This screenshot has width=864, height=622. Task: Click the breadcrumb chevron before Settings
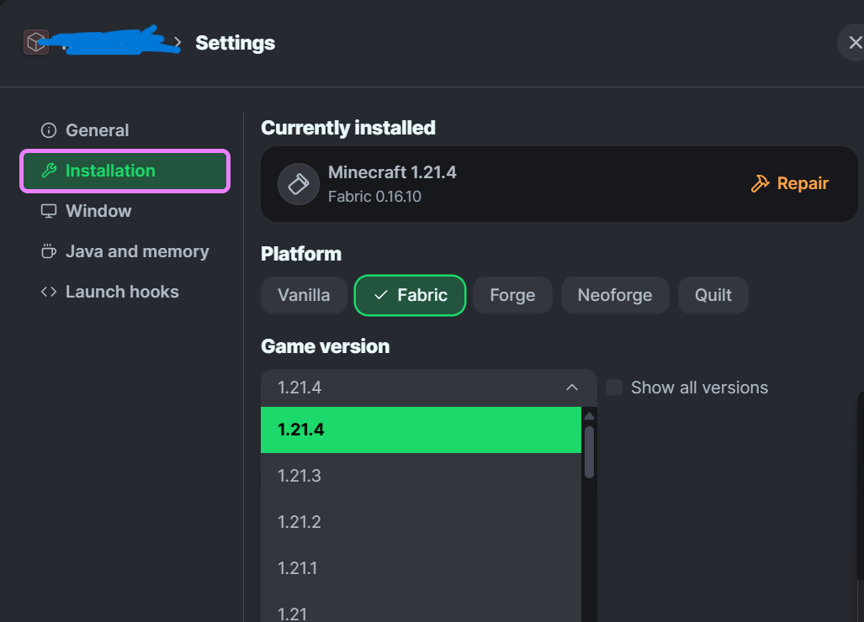coord(178,43)
